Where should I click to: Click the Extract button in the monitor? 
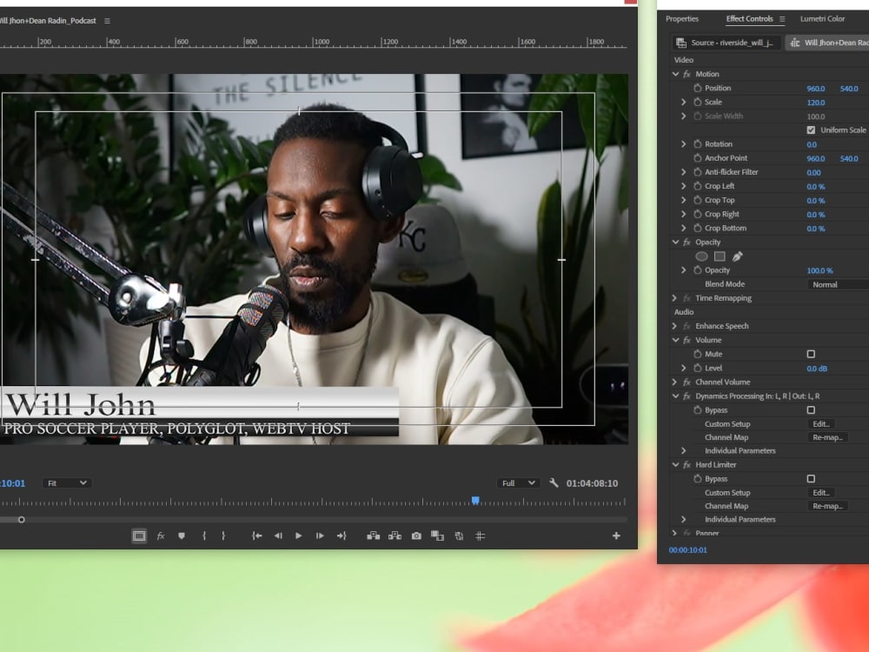coord(395,536)
